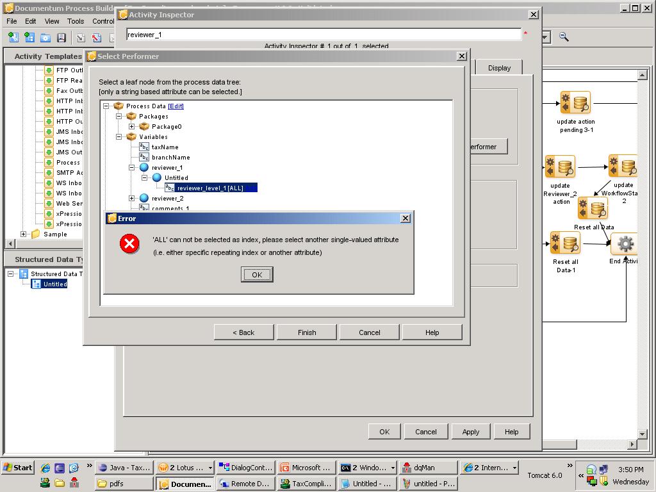Viewport: 656px width, 492px height.
Task: Open the pdfs folder taskbar item
Action: click(124, 484)
